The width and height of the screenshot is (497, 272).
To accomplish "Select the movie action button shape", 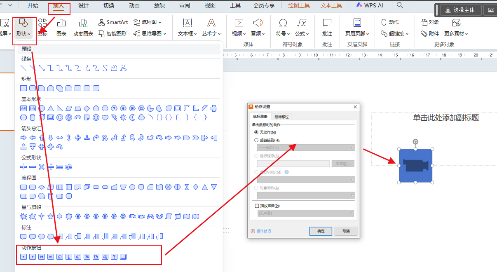I will click(x=87, y=257).
